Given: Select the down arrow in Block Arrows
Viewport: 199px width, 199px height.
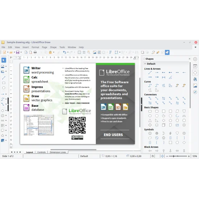Looking at the screenshot, I should click(x=170, y=151).
